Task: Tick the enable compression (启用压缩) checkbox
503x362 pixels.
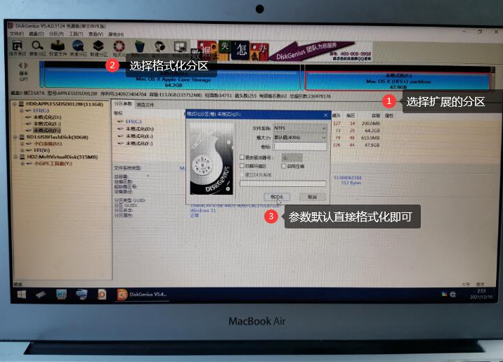Action: click(x=284, y=166)
